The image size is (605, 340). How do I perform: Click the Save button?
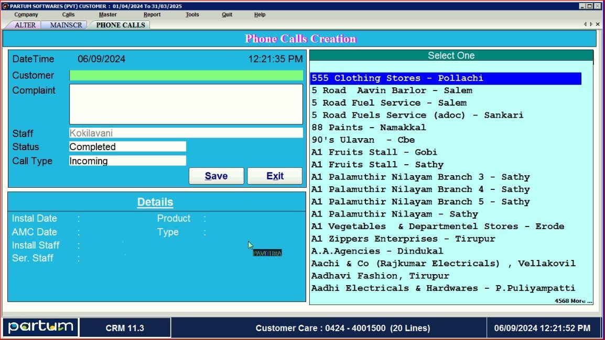(x=216, y=176)
